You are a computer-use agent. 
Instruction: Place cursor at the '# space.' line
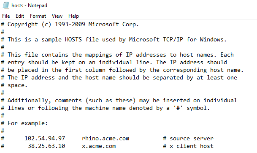[14, 85]
